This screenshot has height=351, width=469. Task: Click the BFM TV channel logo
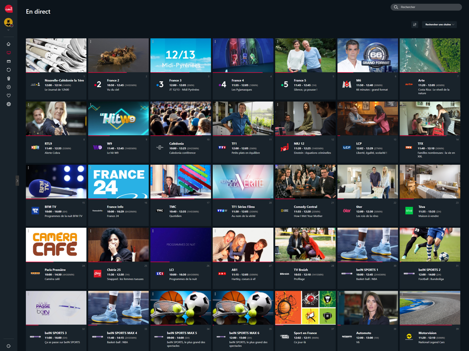coord(35,211)
